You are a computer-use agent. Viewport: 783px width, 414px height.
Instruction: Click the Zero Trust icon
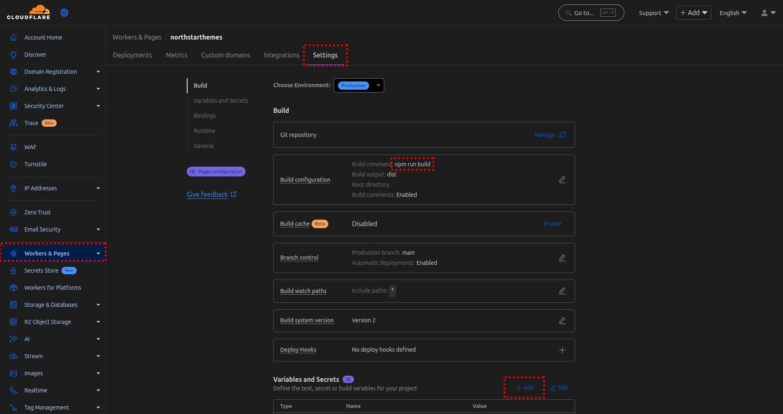[x=13, y=212]
